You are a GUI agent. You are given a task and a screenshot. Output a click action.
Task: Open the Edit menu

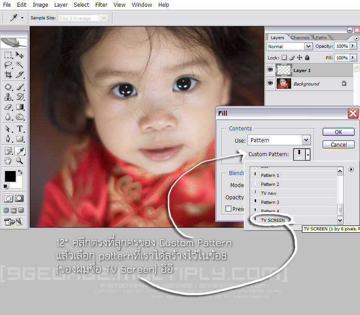click(22, 5)
